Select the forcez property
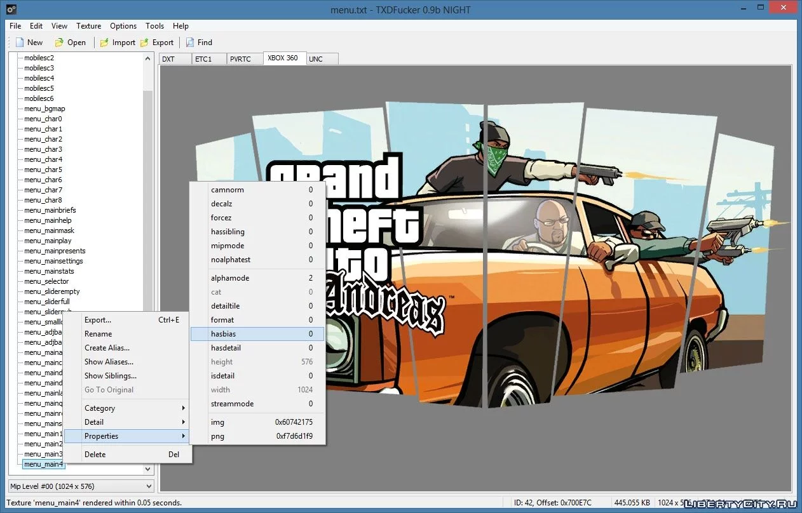The width and height of the screenshot is (802, 513). [x=257, y=218]
